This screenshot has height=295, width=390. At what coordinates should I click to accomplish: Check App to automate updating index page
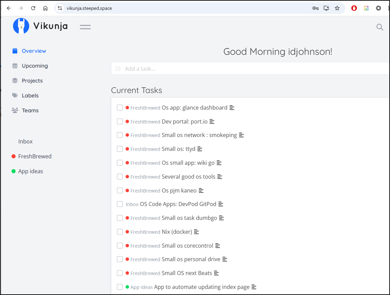120,287
